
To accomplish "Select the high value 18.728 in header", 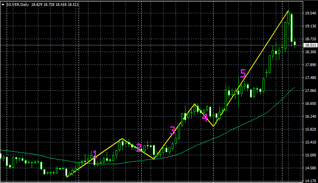I will [x=49, y=4].
